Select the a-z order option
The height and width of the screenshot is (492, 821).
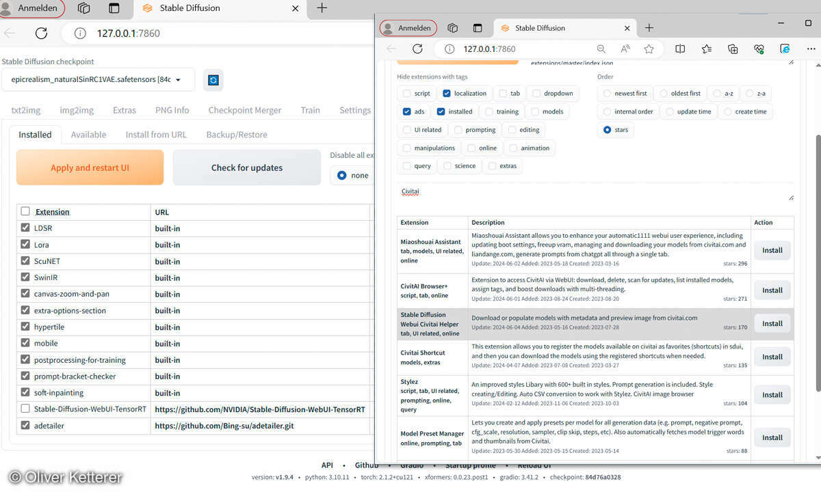717,94
